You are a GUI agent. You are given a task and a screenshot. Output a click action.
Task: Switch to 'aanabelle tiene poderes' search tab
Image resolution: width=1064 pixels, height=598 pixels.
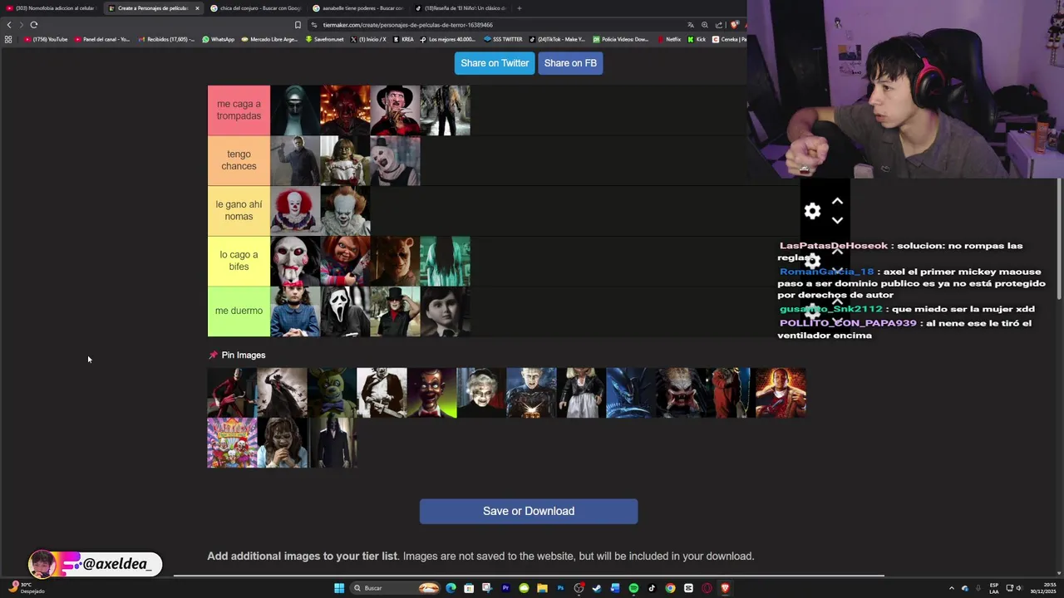(x=357, y=8)
